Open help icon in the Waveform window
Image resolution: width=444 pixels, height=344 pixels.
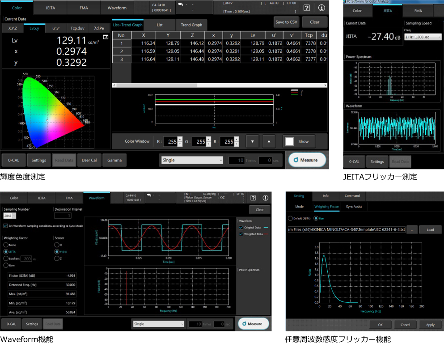pos(253,198)
